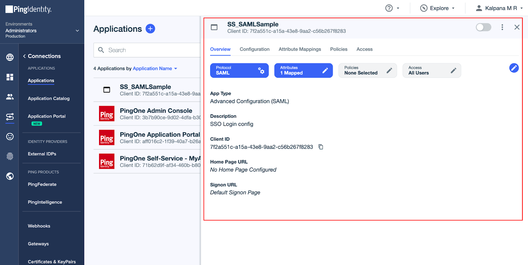Image resolution: width=528 pixels, height=265 pixels.
Task: Open the Explore dropdown menu
Action: pos(438,8)
